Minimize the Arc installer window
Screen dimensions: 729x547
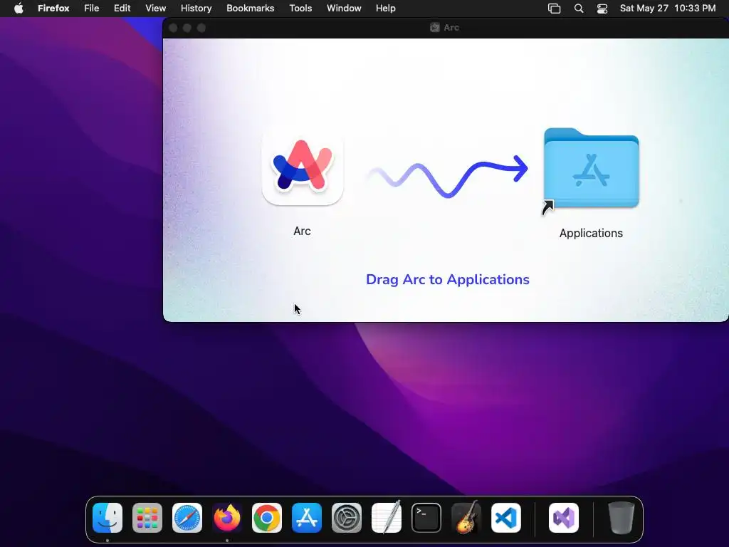point(187,28)
